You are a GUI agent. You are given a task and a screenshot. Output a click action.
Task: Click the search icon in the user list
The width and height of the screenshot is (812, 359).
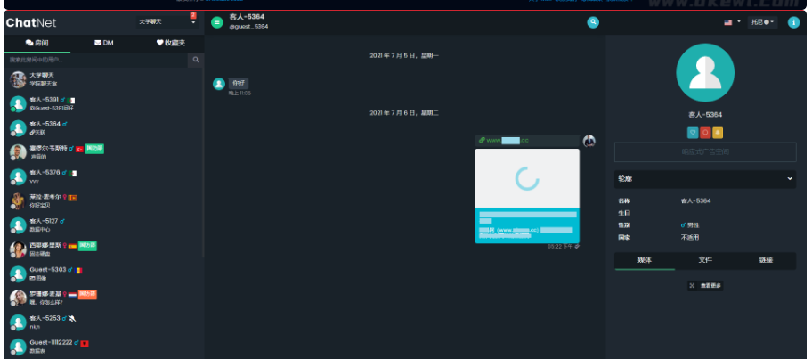[196, 60]
